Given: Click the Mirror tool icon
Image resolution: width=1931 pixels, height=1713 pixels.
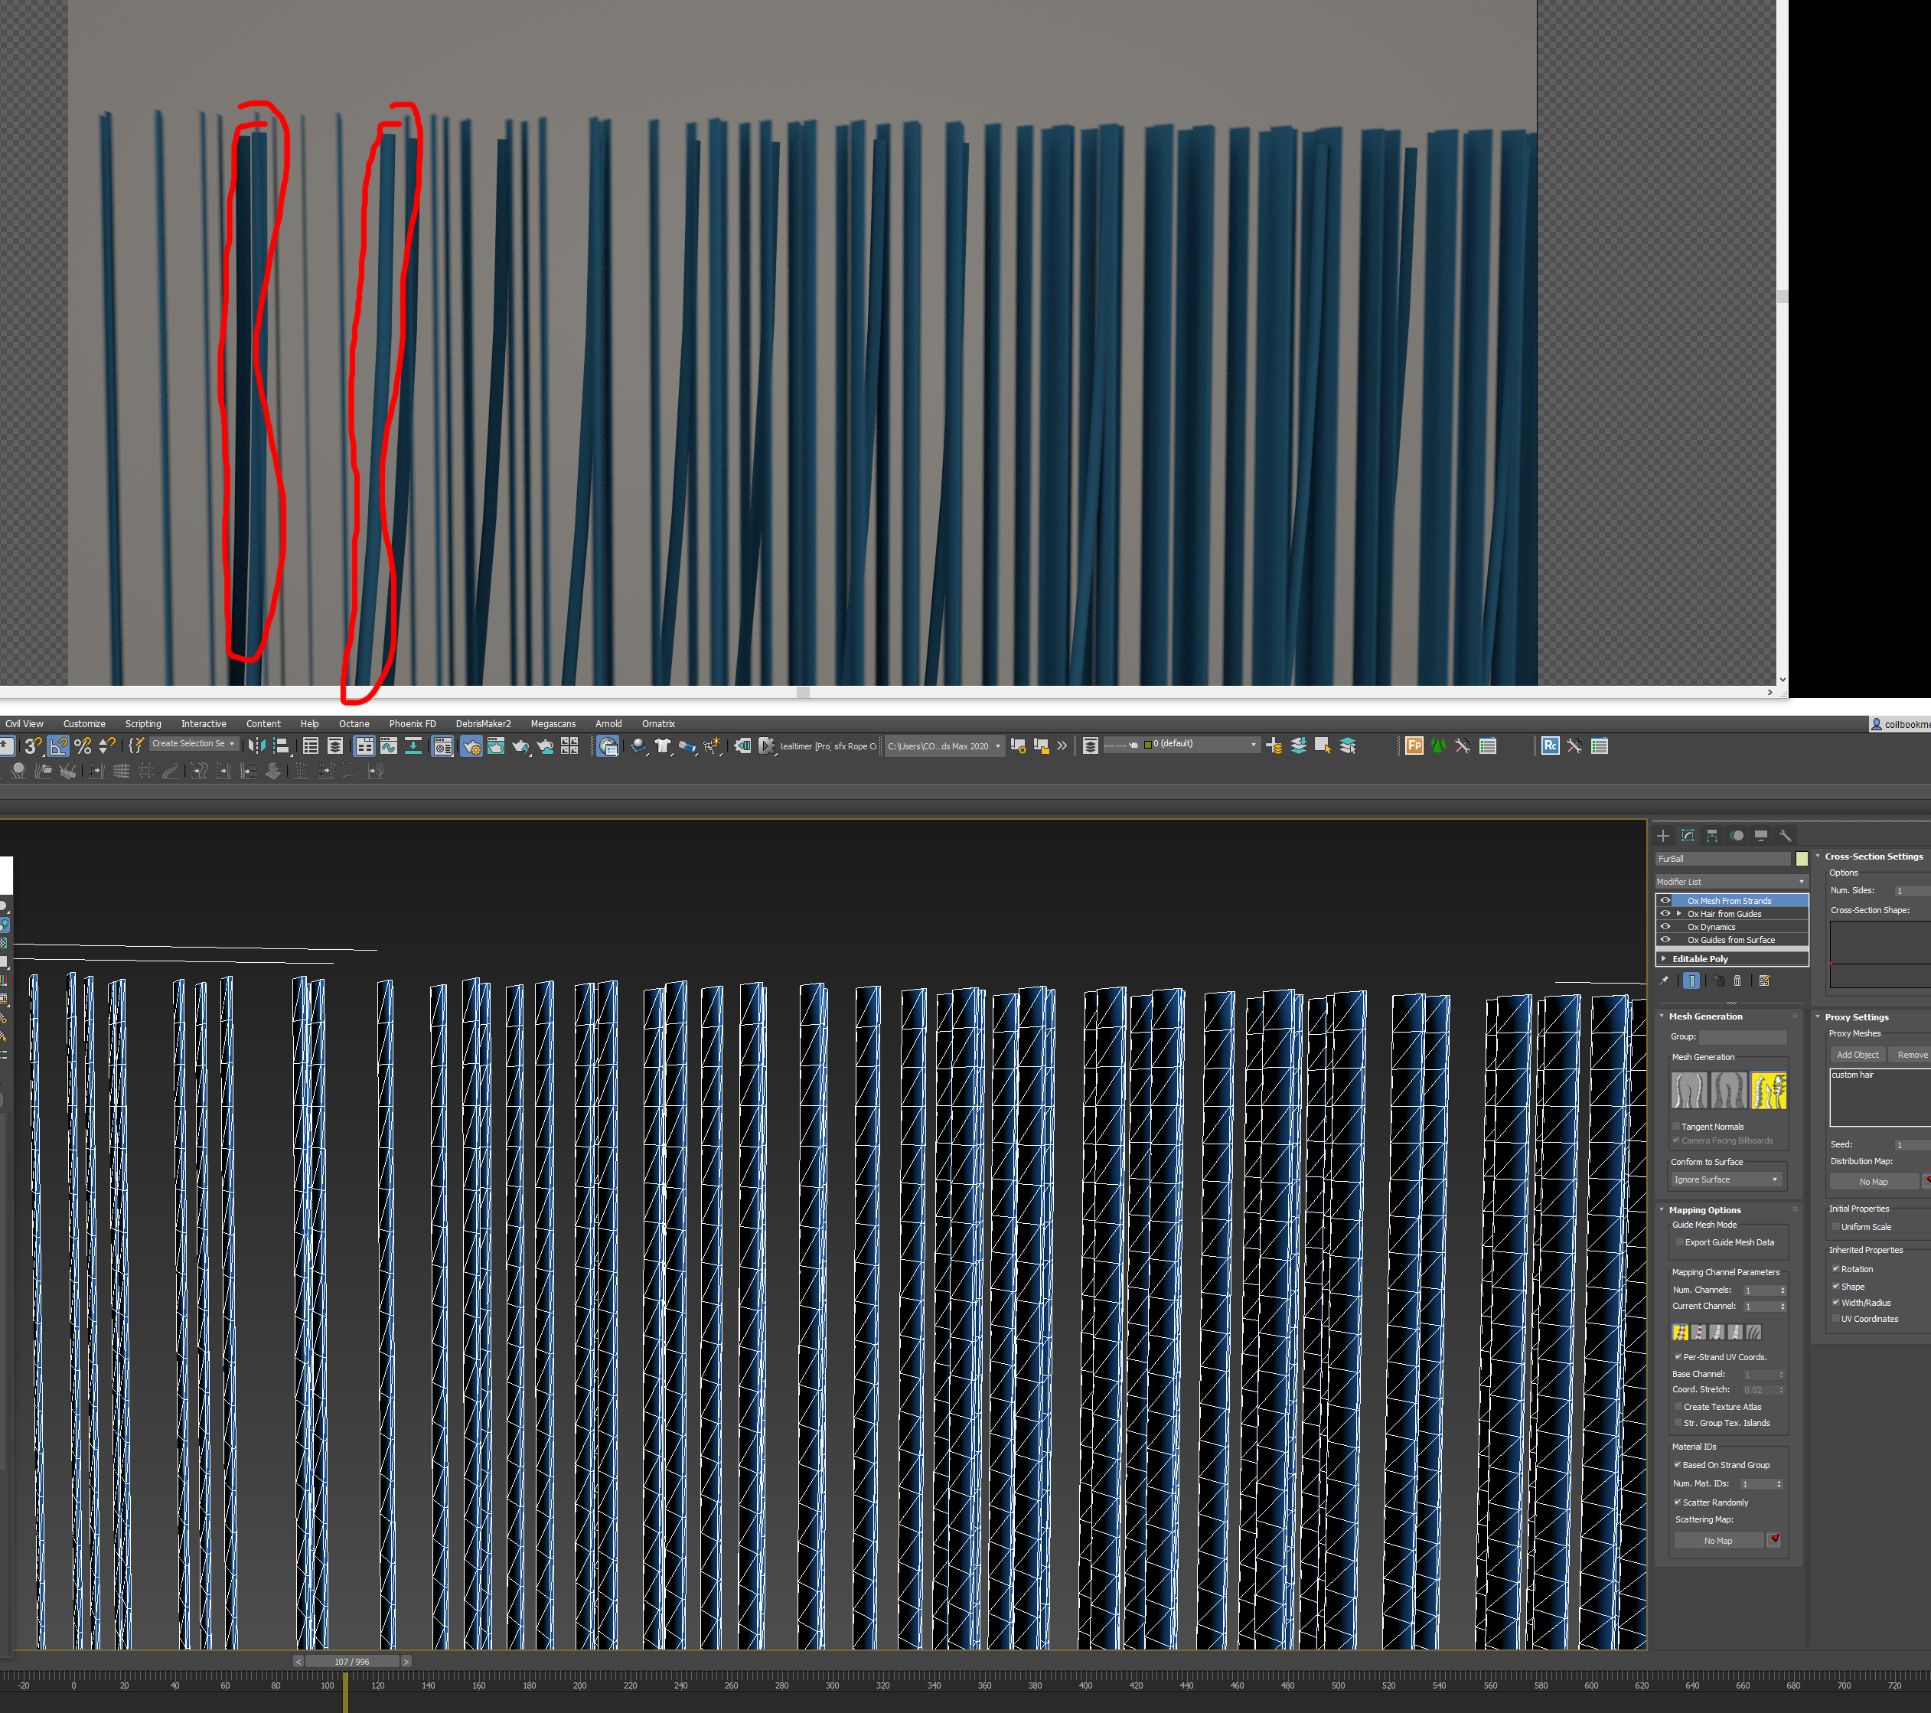Looking at the screenshot, I should point(256,746).
